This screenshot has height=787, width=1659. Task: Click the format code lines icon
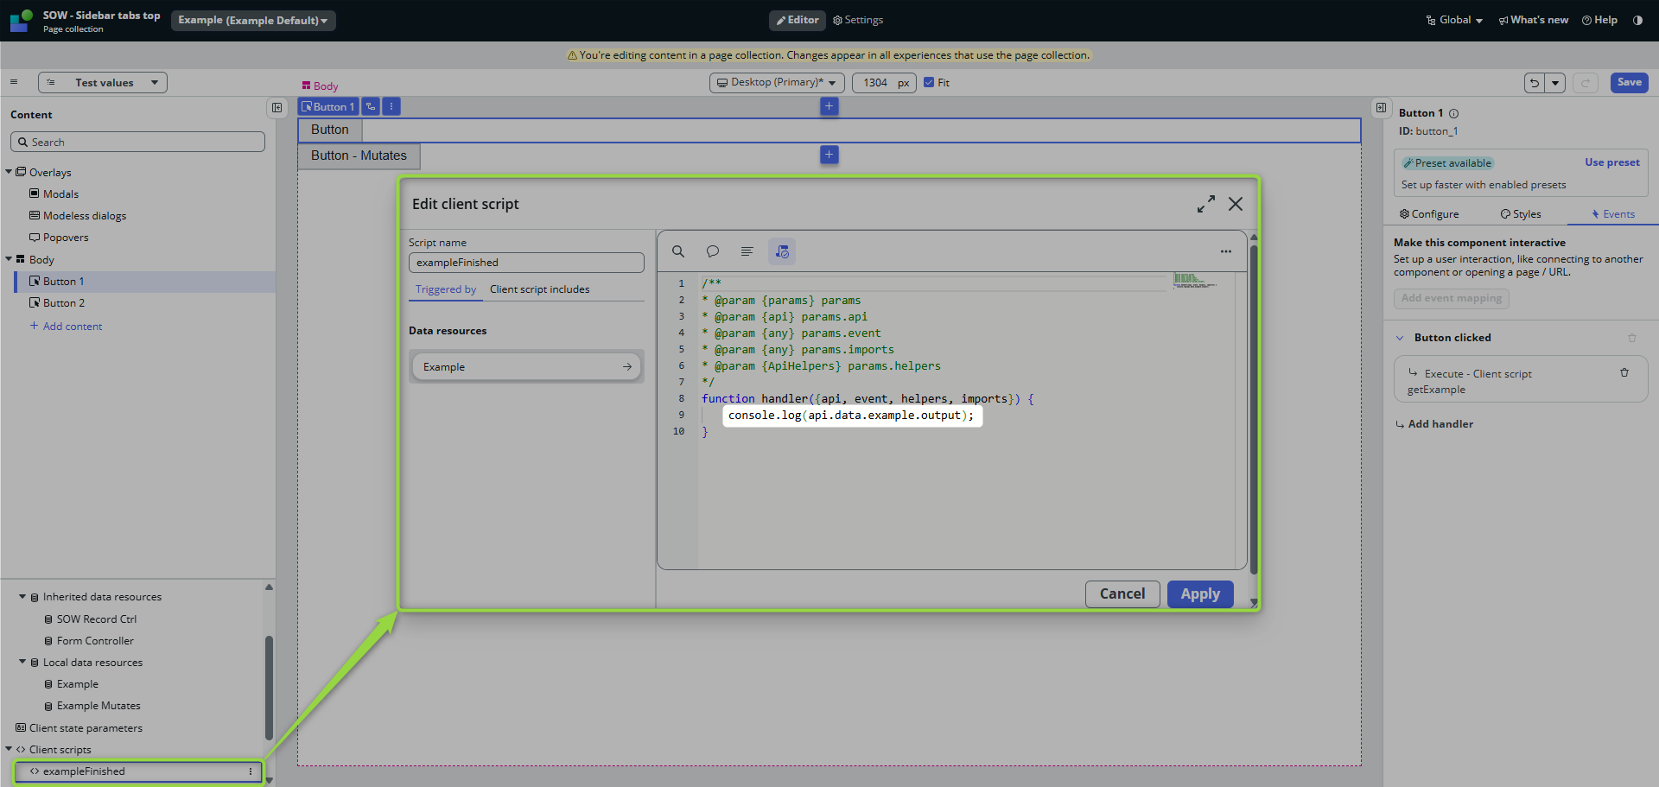point(747,251)
